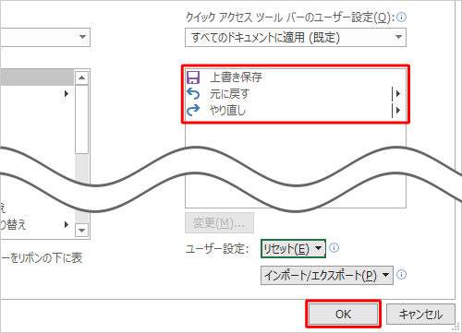The height and width of the screenshot is (333, 462).
Task: Select the 上書き保存 save icon
Action: tap(193, 77)
